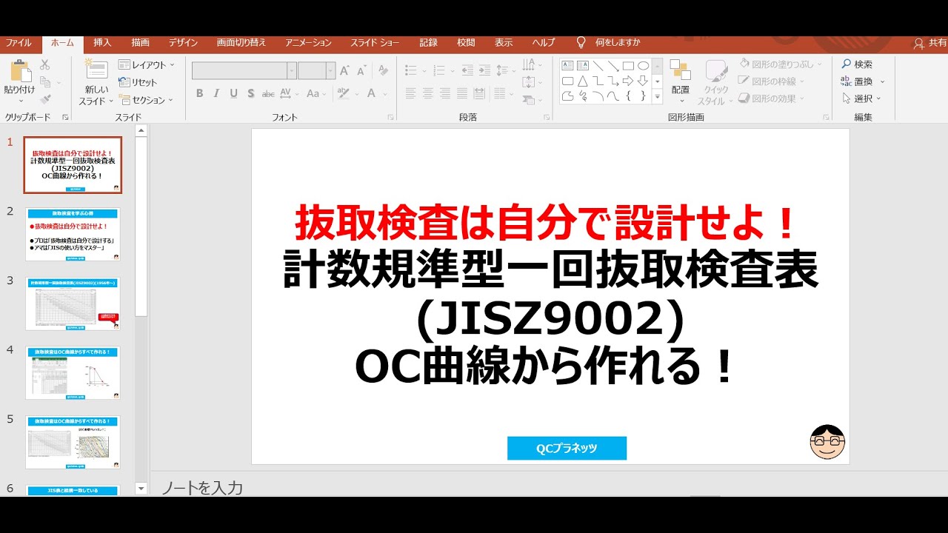948x533 pixels.
Task: Open the font name dropdown arrow
Action: coord(292,71)
